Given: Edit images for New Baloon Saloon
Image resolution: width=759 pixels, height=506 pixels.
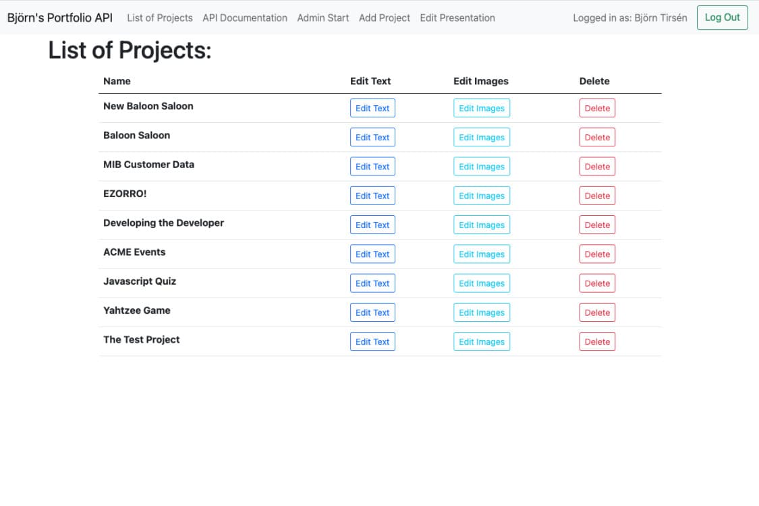Looking at the screenshot, I should (x=482, y=107).
